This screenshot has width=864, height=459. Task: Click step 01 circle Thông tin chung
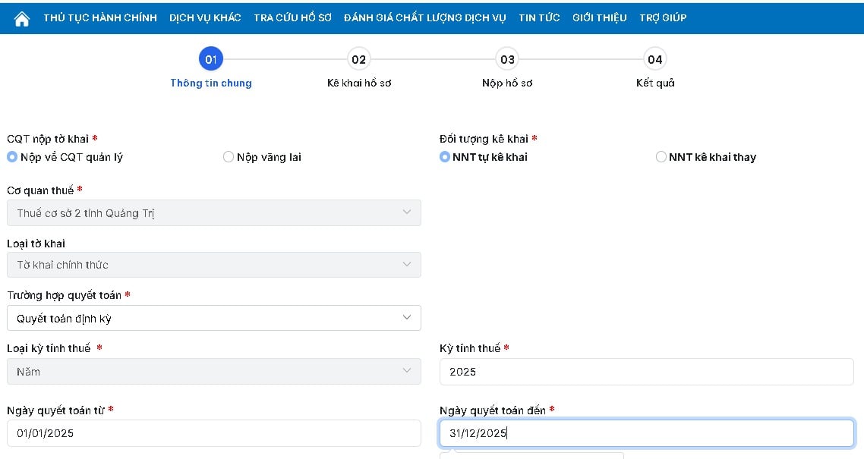point(211,59)
